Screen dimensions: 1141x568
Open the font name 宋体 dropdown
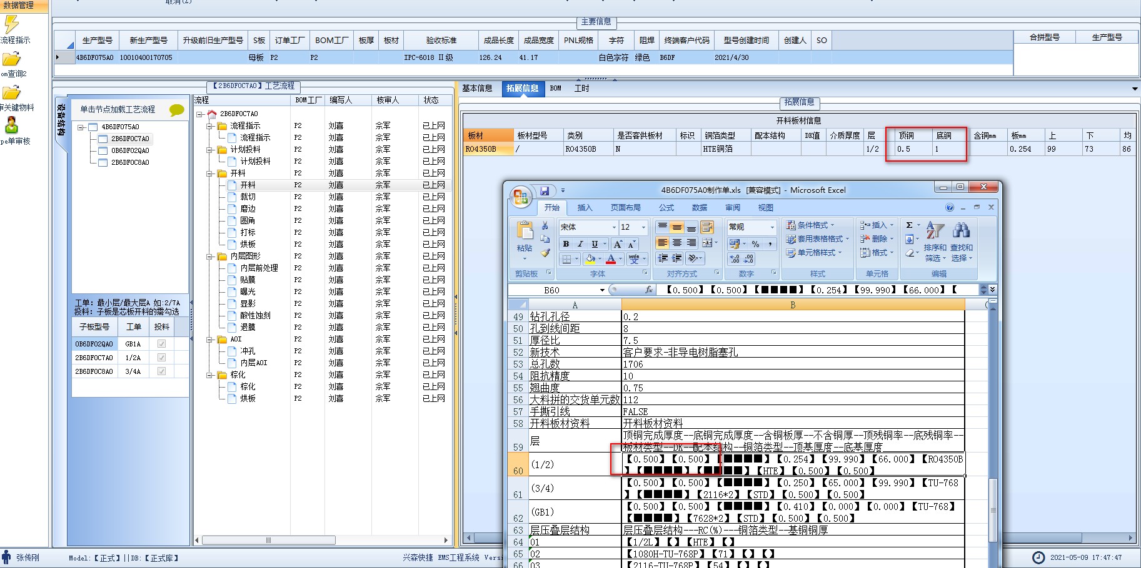[x=614, y=227]
